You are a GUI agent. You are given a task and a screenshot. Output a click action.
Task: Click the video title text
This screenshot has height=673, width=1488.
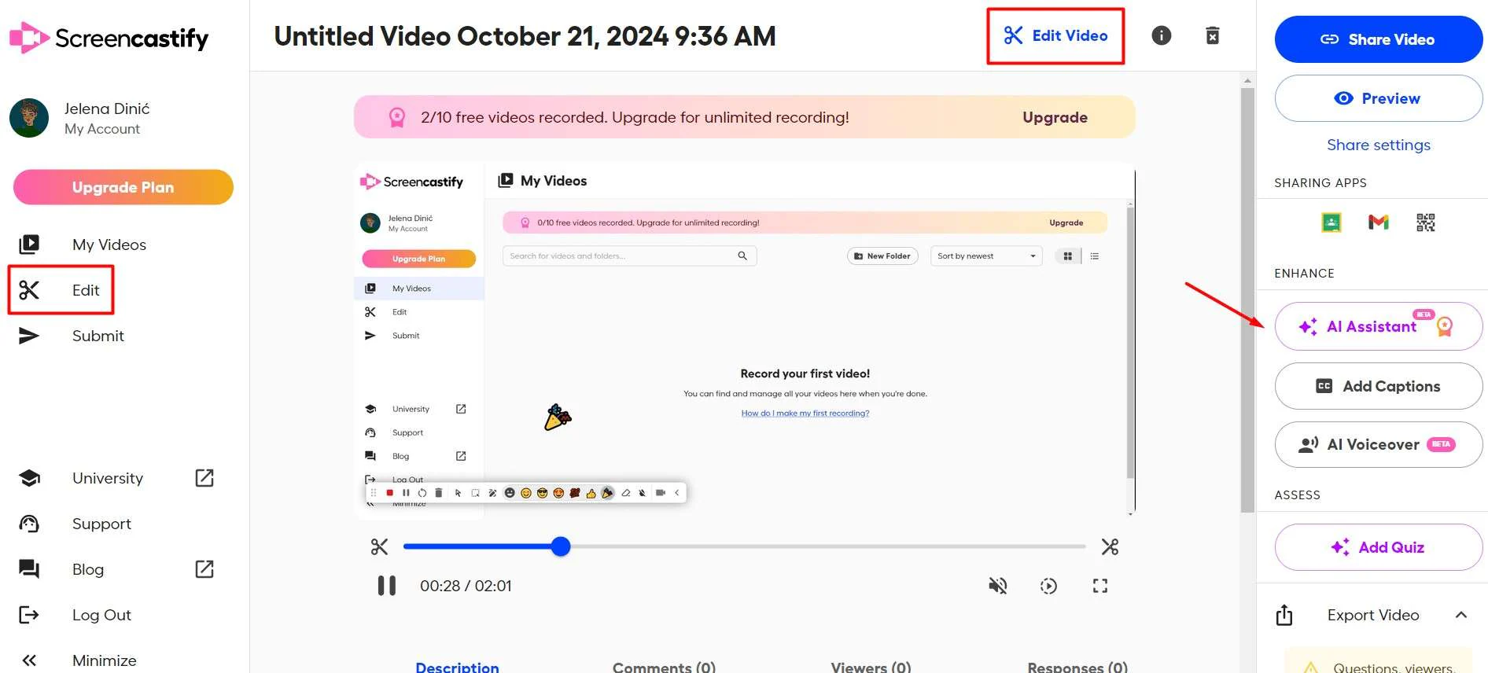(x=525, y=36)
